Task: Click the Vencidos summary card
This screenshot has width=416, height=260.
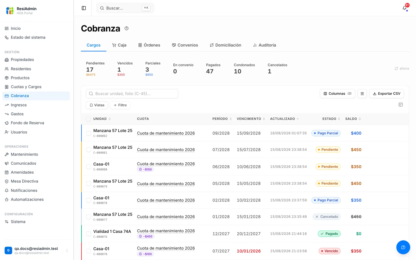Action: coord(125,69)
